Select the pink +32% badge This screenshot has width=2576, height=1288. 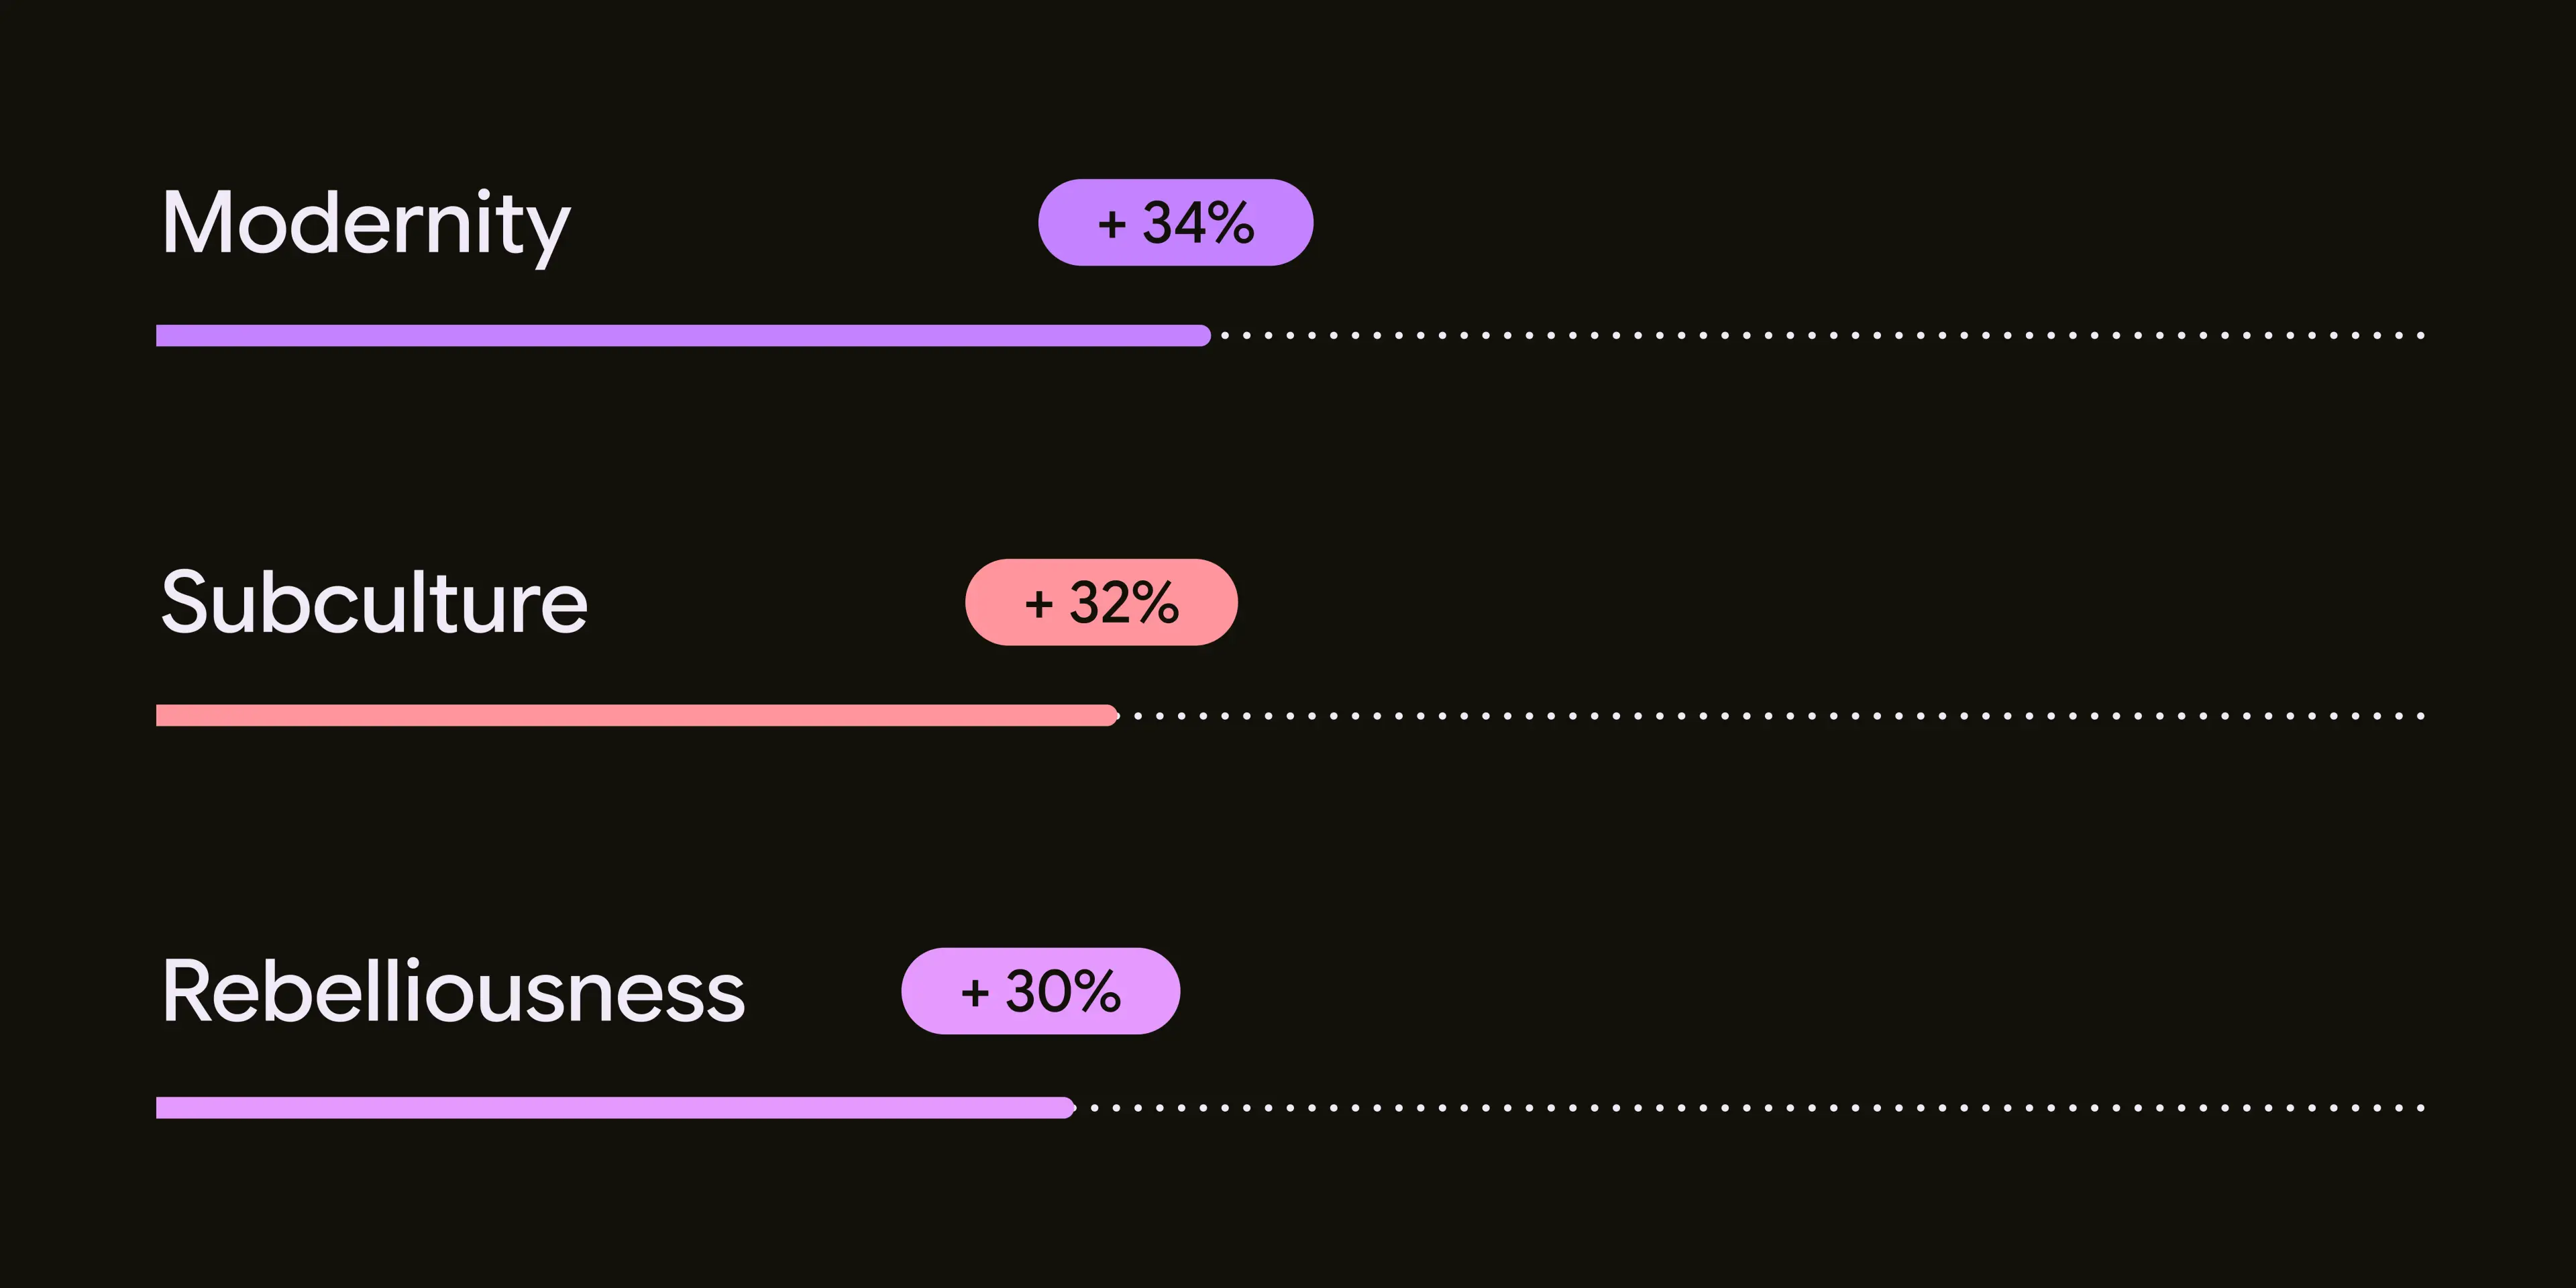pos(1101,602)
